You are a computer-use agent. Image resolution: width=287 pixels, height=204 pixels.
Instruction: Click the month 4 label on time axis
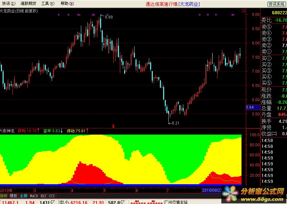(x=72, y=191)
